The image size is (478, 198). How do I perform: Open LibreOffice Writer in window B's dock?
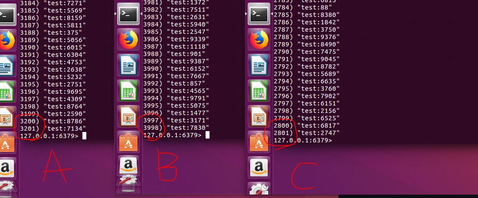[128, 65]
